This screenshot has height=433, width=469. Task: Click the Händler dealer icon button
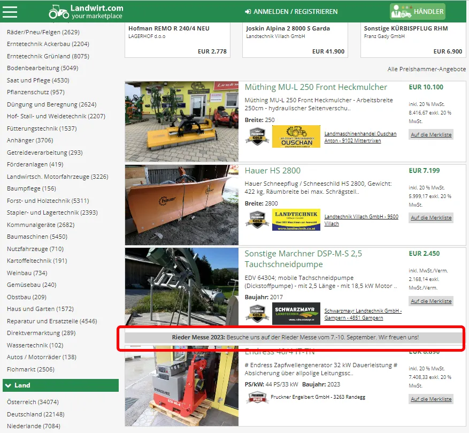[417, 12]
